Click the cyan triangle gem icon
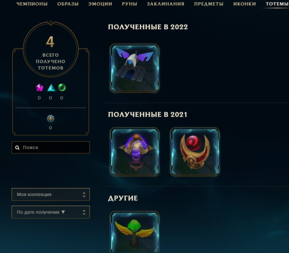 (x=51, y=87)
